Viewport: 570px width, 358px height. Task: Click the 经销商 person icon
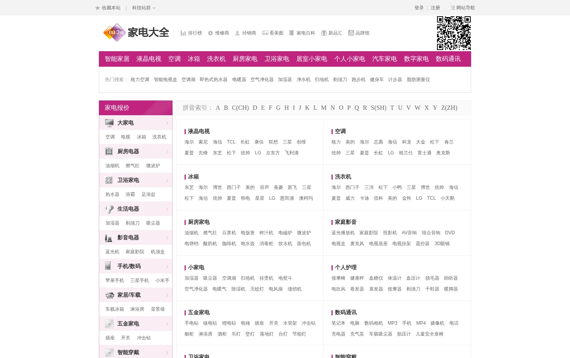point(237,33)
